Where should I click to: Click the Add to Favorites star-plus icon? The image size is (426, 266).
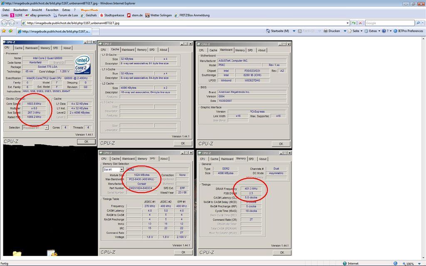[10, 31]
